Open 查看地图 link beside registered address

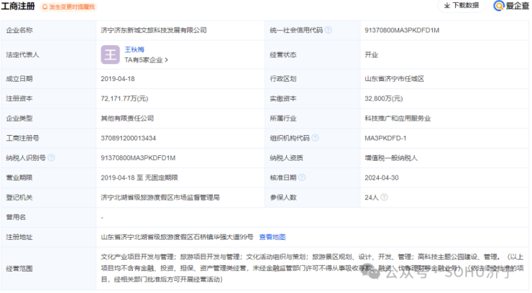(x=272, y=236)
